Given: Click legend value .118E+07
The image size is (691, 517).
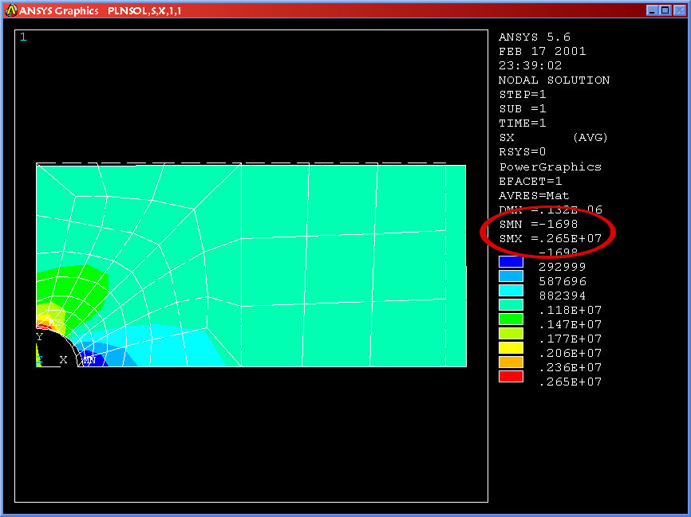Looking at the screenshot, I should 571,310.
